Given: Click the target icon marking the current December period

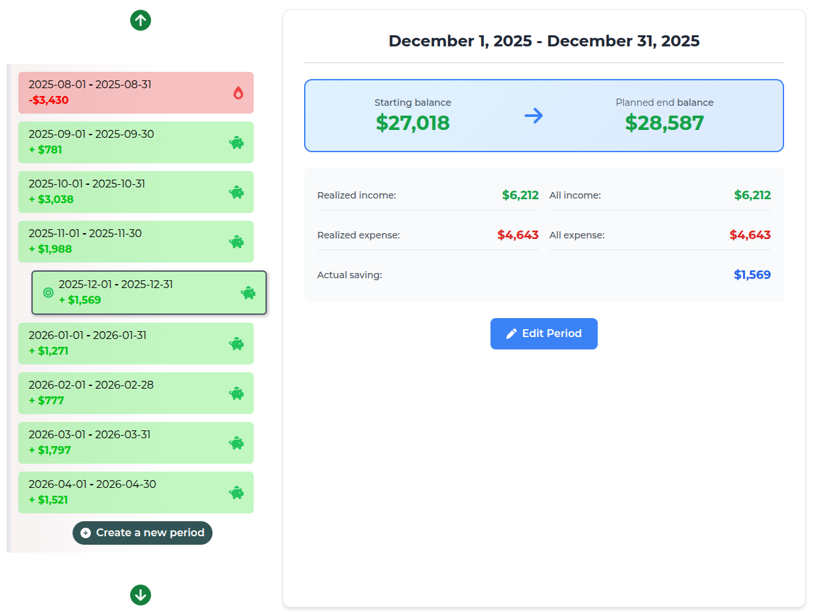Looking at the screenshot, I should click(47, 293).
